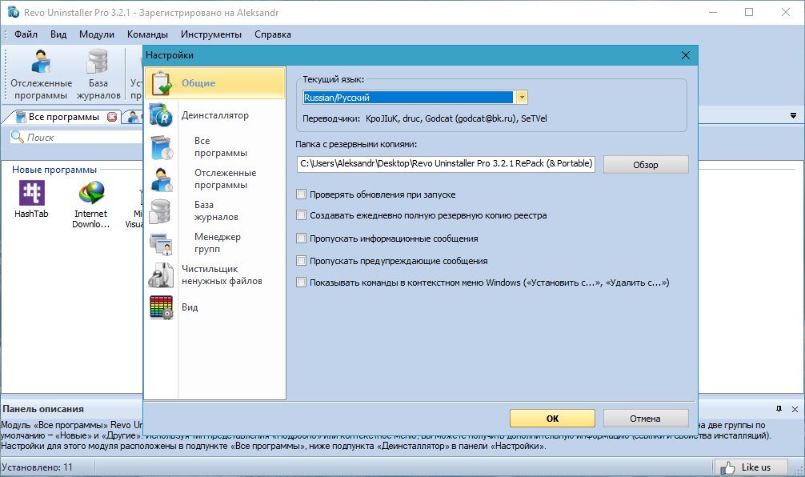Open the Справка menu
The height and width of the screenshot is (477, 805).
pos(273,34)
